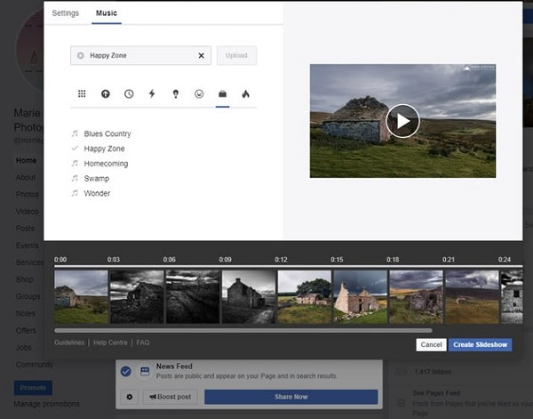Select the black-and-white thumbnail at 0:03
Screen dimensions: 533x419
tap(137, 297)
